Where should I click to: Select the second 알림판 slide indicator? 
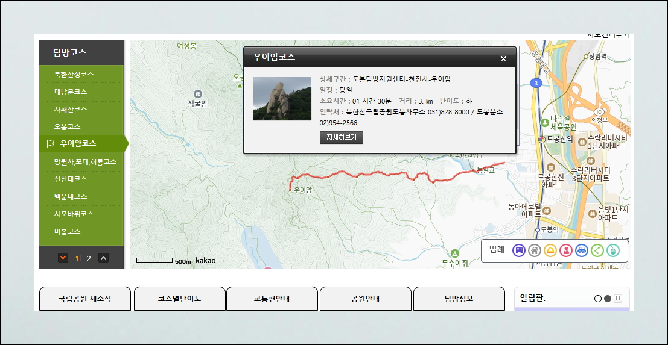coord(608,299)
